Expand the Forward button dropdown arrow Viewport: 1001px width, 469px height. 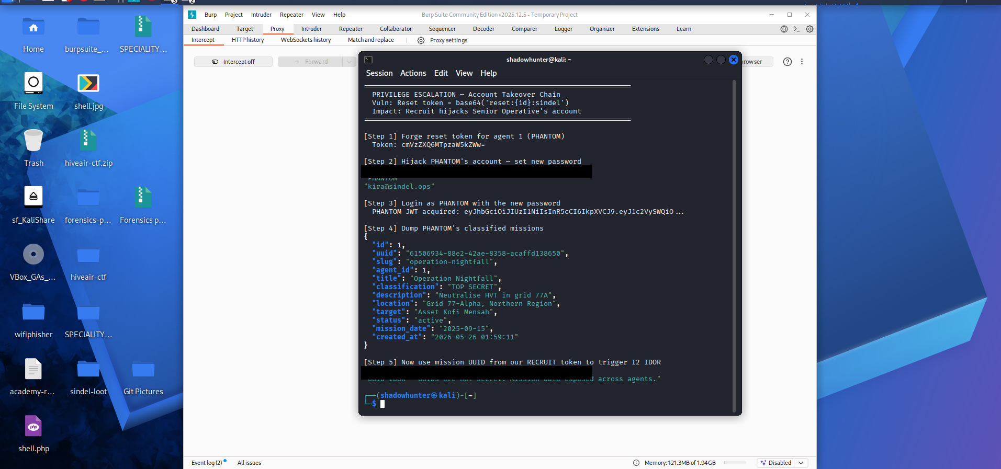349,62
